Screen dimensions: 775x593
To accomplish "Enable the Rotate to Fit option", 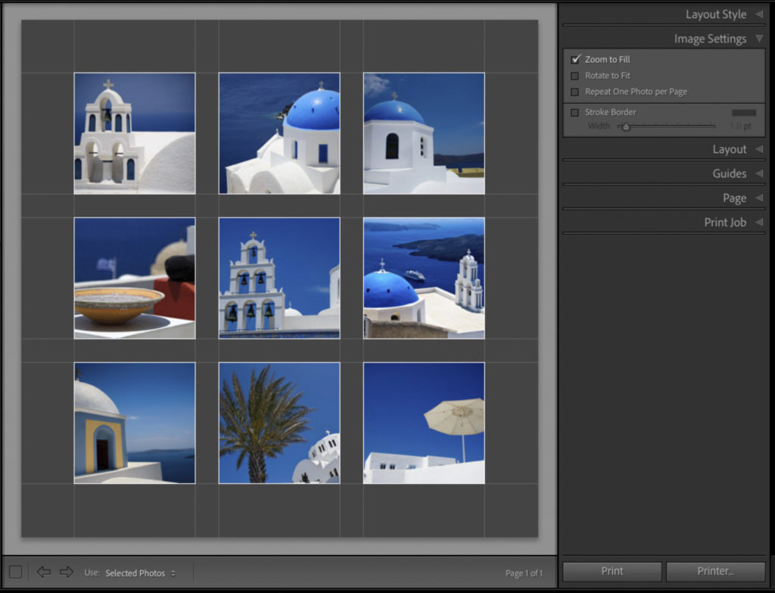I will tap(575, 76).
